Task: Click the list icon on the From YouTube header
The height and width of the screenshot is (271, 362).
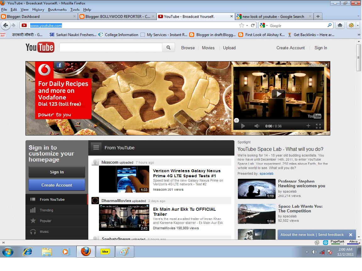Action: tap(96, 146)
